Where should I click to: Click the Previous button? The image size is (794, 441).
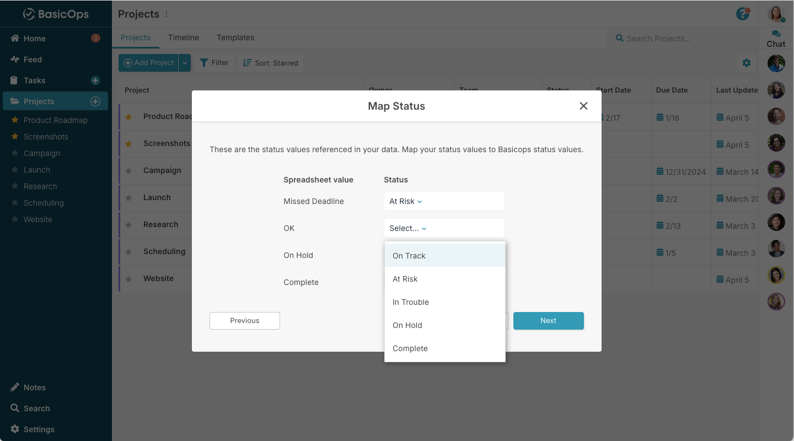[245, 321]
